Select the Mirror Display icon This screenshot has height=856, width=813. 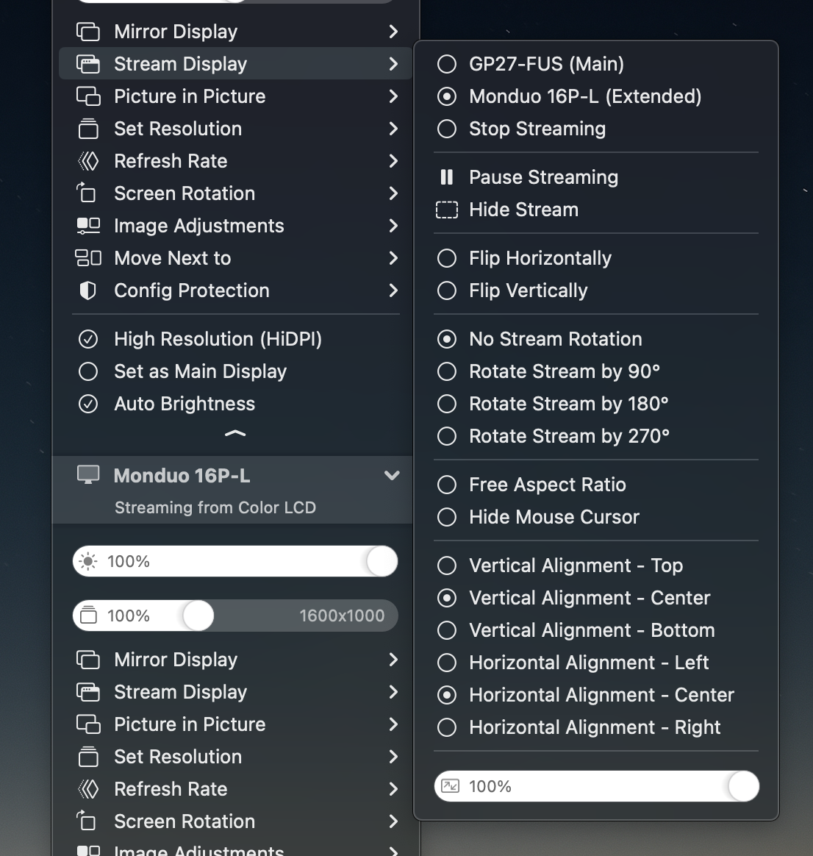(x=87, y=31)
